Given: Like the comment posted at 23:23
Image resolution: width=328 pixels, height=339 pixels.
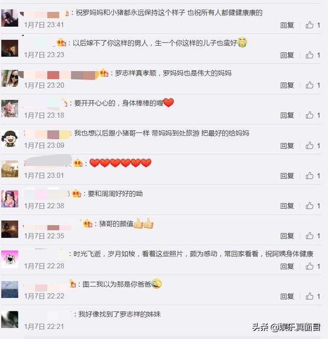Looking at the screenshot, I should [x=310, y=55].
